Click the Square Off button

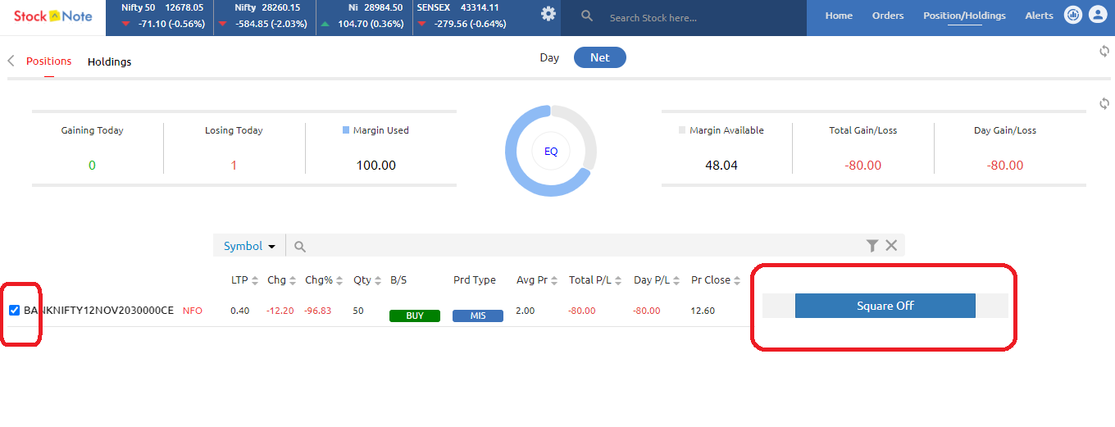pos(885,306)
